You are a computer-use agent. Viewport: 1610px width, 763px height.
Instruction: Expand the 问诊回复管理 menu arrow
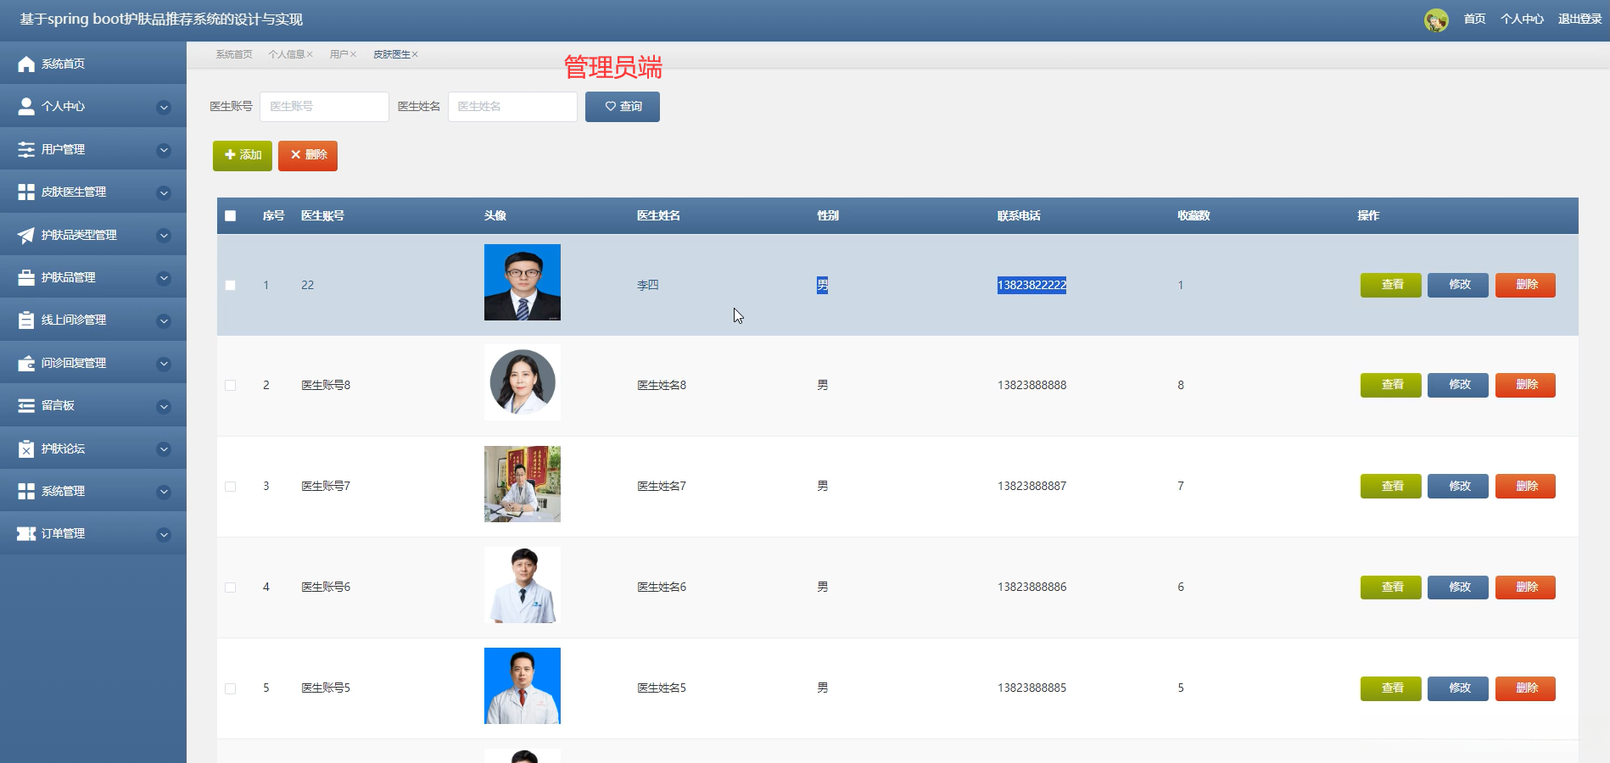click(x=164, y=364)
